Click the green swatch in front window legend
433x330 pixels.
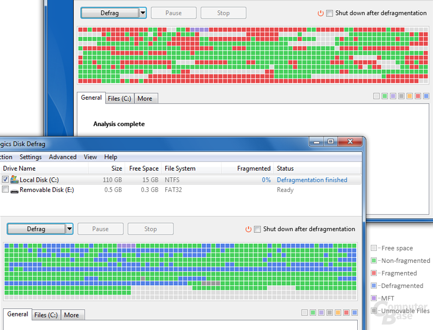click(313, 313)
